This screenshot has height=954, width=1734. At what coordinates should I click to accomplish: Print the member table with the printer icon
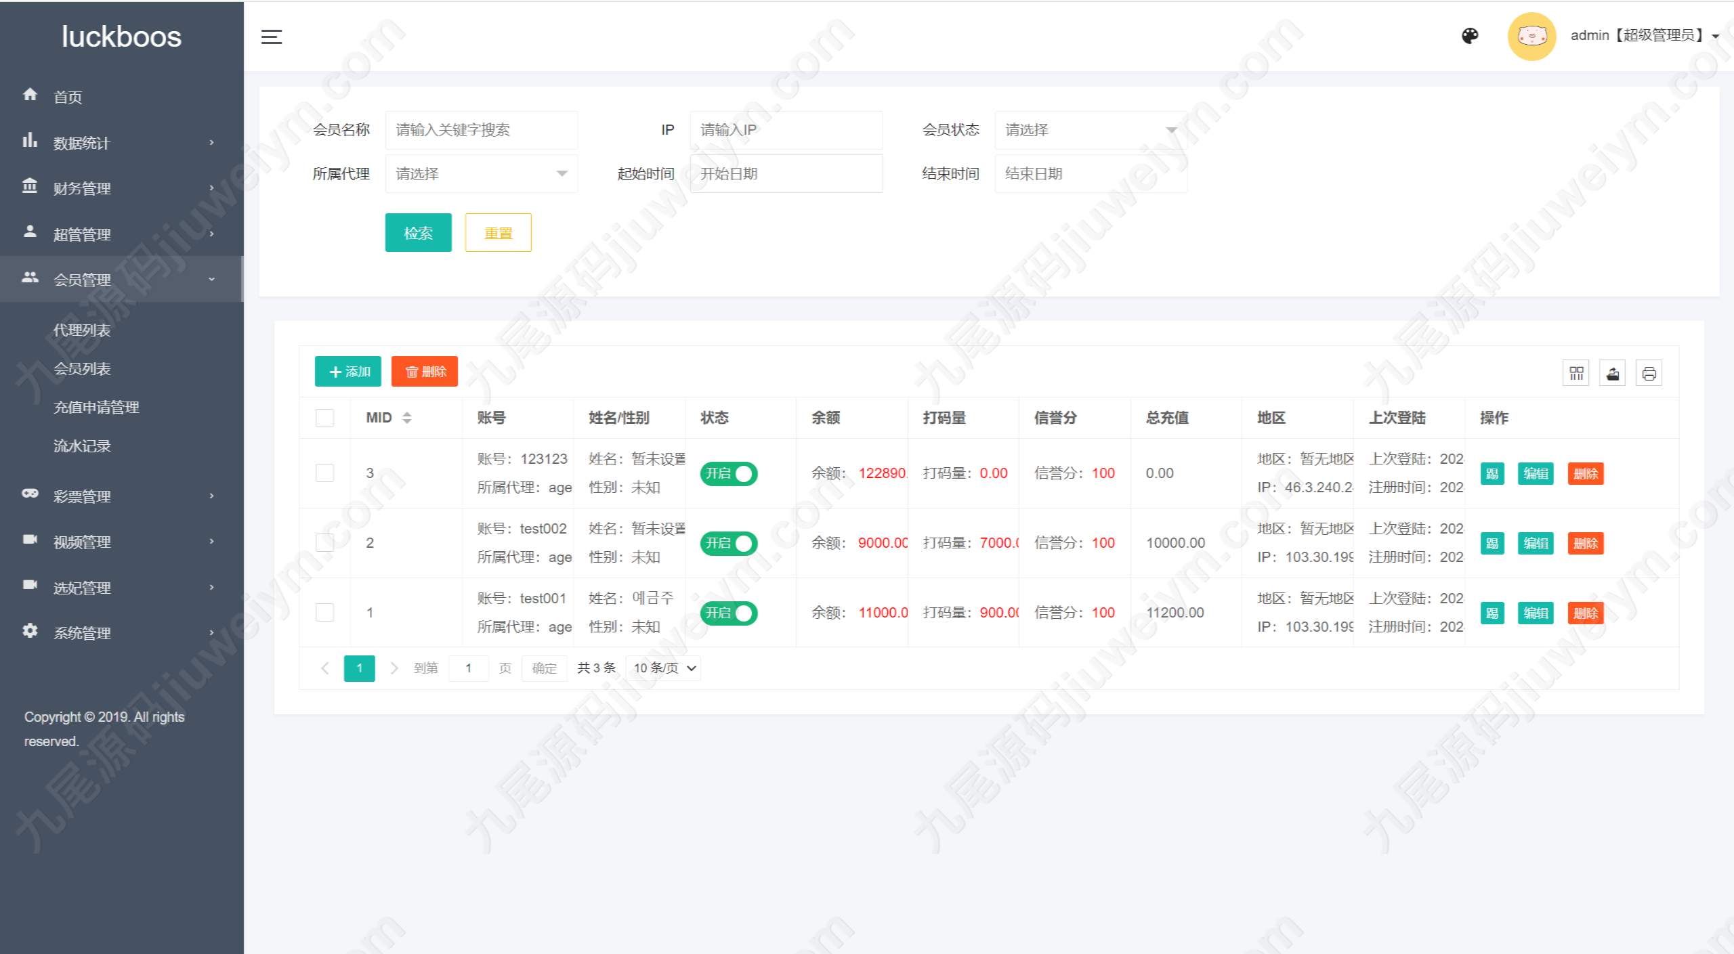pyautogui.click(x=1649, y=373)
